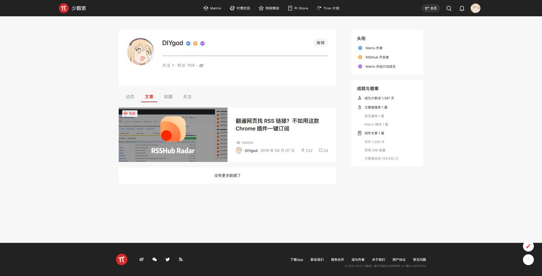Click 文章被推荐 1 篇 achievement
This screenshot has width=542, height=276.
coord(376,107)
